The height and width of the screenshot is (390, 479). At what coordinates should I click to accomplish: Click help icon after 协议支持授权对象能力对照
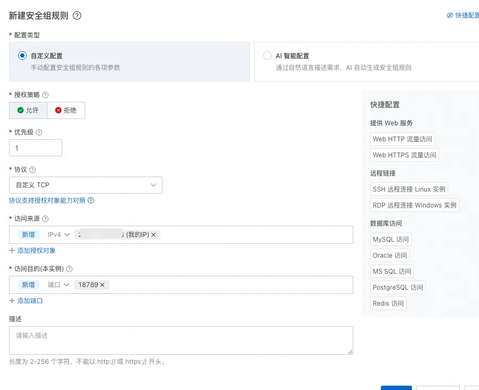91,201
